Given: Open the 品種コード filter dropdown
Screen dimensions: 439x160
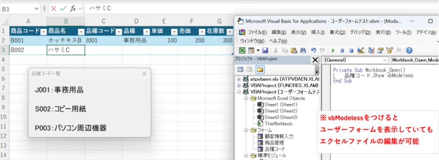Looking at the screenshot, I should 118,32.
